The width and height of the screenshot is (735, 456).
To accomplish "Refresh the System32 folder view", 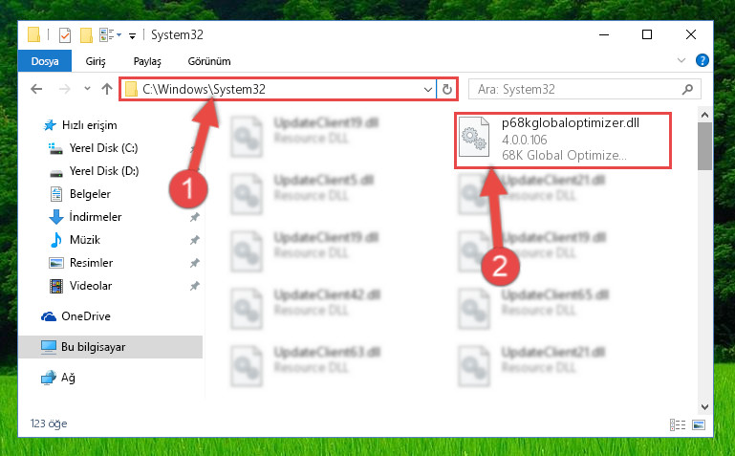I will click(447, 89).
